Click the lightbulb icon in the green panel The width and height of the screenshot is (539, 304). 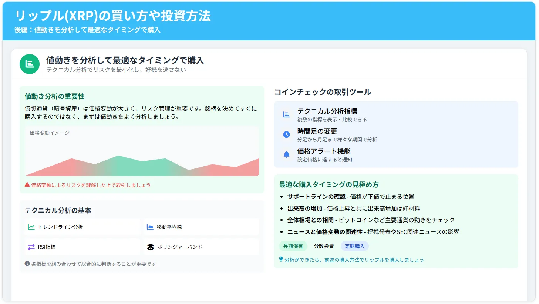click(281, 260)
